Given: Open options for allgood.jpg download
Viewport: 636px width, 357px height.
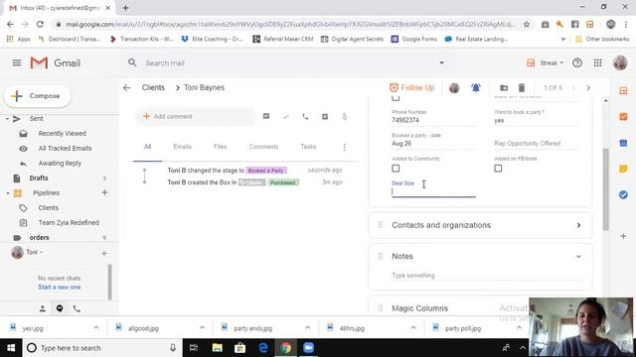Looking at the screenshot, I should pos(202,327).
